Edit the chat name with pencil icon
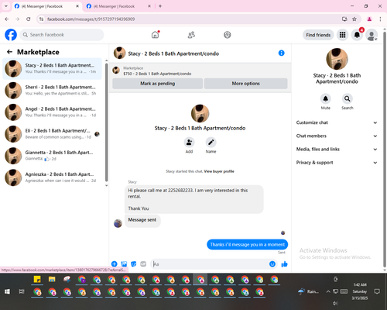The image size is (387, 310). (x=211, y=143)
